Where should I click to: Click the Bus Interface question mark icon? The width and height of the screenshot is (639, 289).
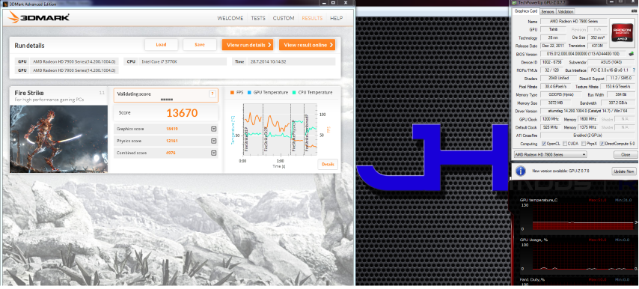[634, 70]
